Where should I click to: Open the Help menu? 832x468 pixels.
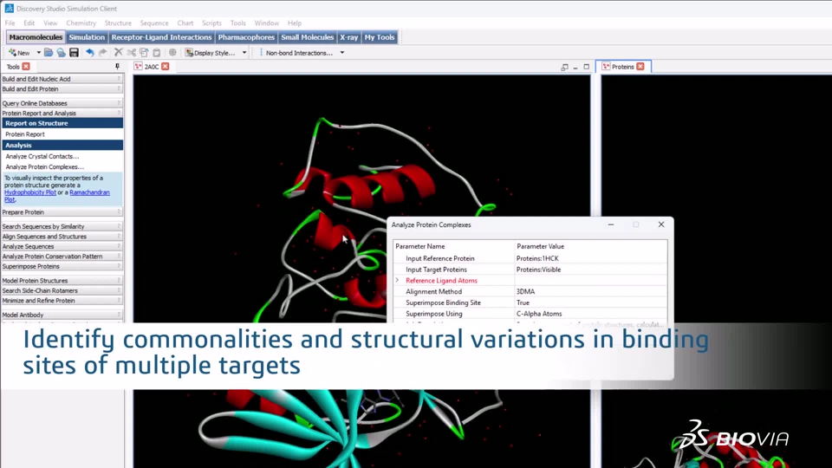coord(295,23)
